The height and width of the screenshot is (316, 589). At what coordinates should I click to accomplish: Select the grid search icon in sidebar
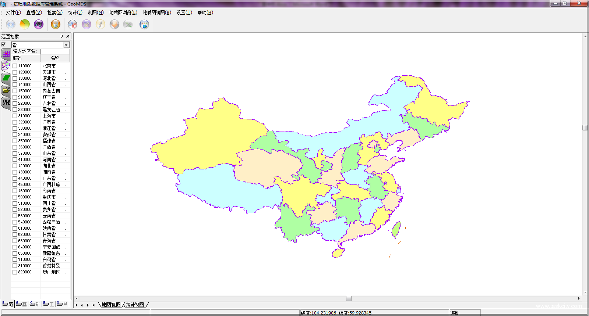point(6,54)
